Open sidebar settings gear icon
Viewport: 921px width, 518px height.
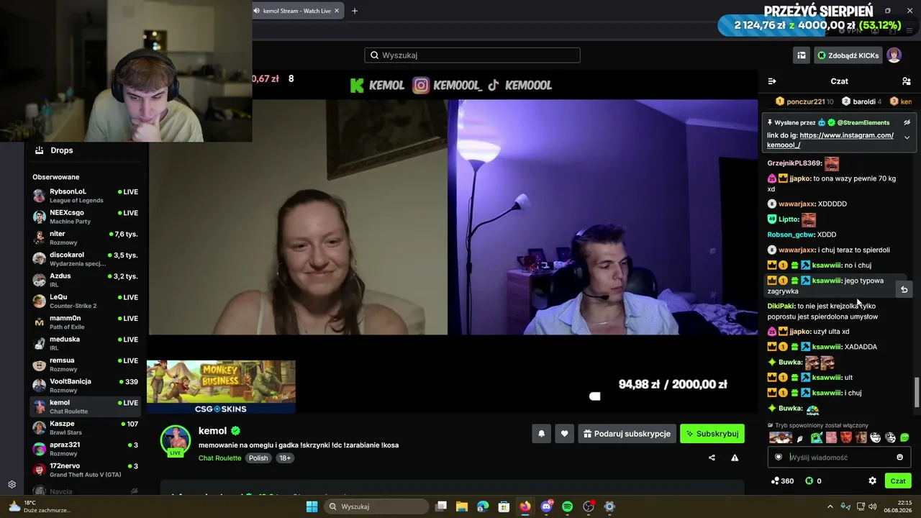click(12, 484)
